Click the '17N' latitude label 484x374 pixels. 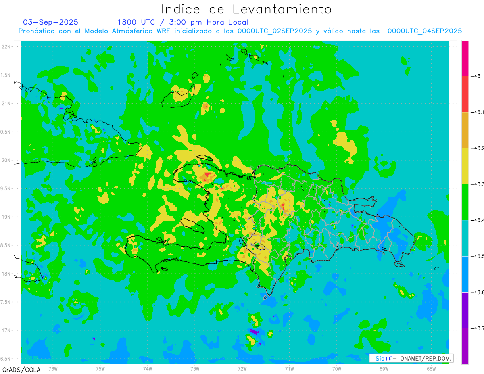tap(6, 330)
